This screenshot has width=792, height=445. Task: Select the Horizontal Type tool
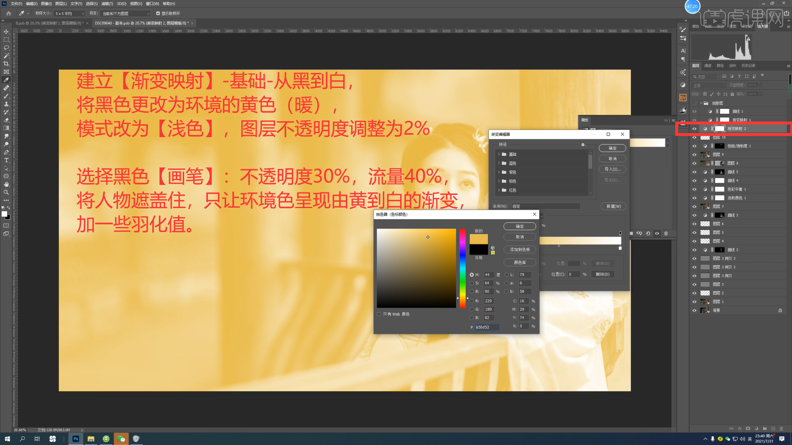pyautogui.click(x=6, y=160)
